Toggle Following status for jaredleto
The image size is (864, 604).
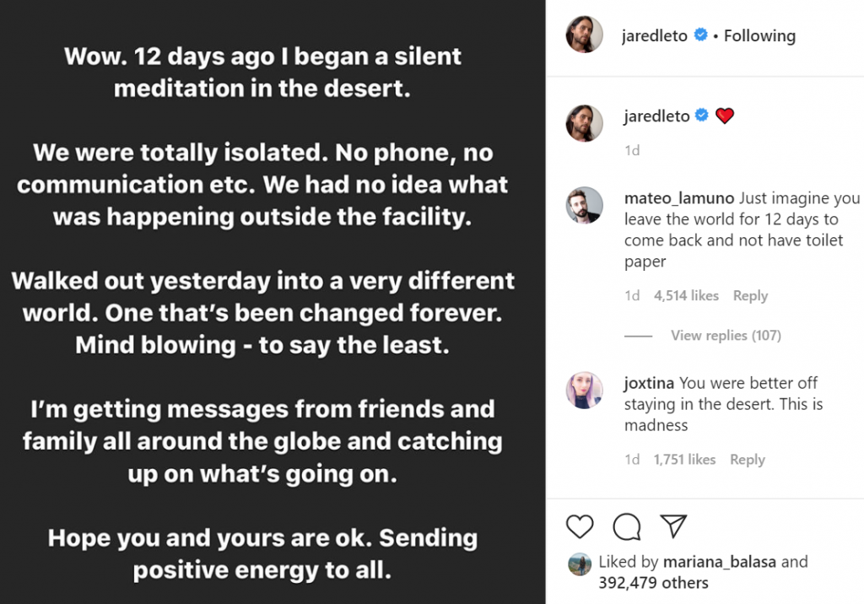759,35
